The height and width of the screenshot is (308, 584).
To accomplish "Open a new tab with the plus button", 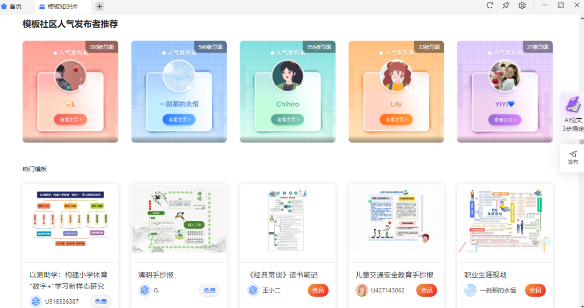I will pos(99,6).
